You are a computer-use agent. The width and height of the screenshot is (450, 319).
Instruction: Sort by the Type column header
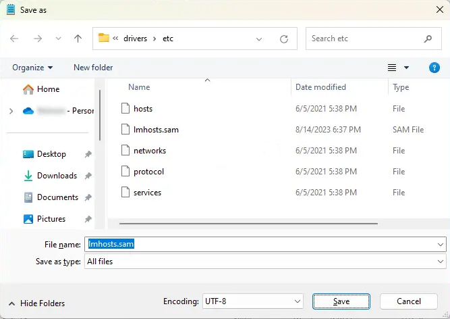point(401,87)
